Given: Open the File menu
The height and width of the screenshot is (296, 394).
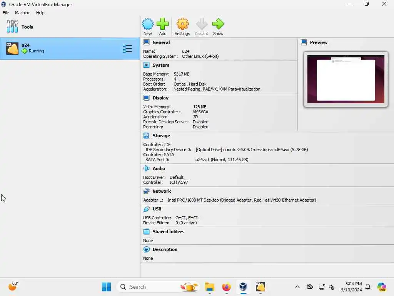Looking at the screenshot, I should (x=6, y=13).
